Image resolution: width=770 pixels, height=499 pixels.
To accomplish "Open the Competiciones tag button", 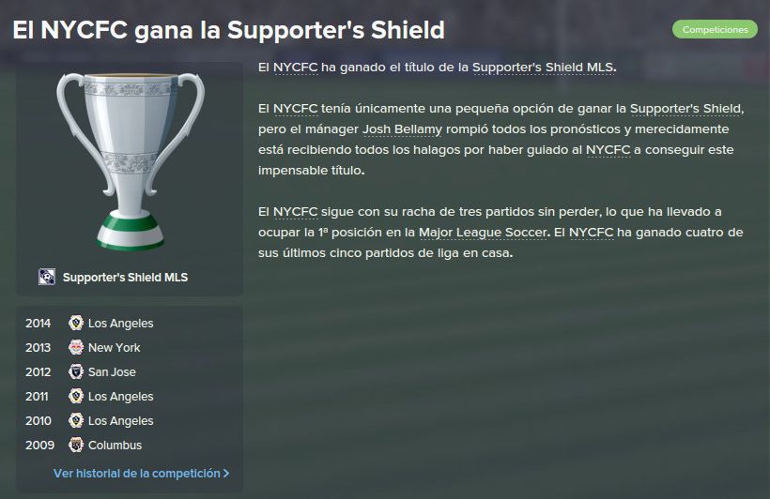I will coord(715,29).
